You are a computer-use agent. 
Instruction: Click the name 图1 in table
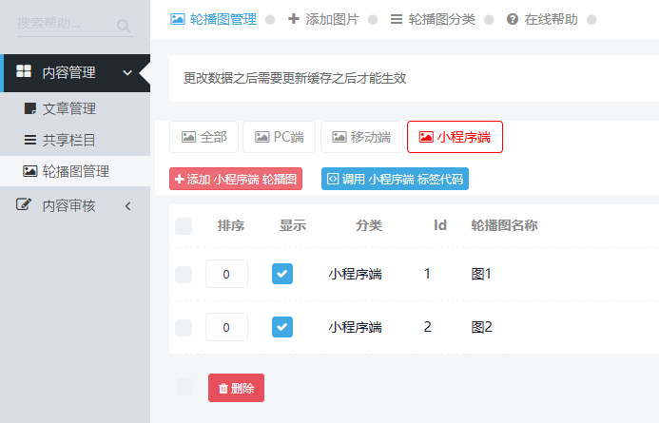(481, 274)
